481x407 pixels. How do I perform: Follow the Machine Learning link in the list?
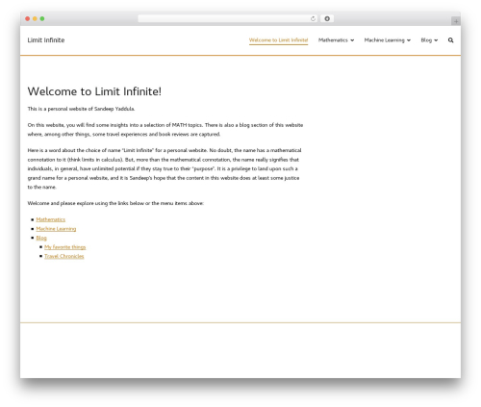click(56, 229)
